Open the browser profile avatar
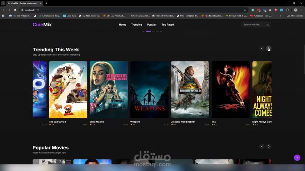Viewport: 305px width, 171px height. point(296,10)
